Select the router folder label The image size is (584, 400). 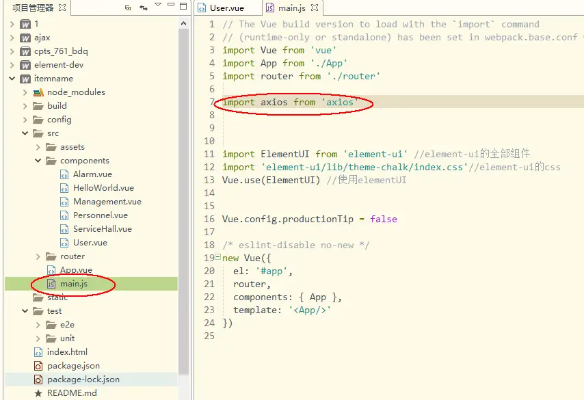point(72,256)
